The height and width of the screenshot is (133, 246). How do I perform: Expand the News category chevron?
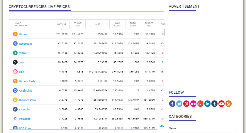tap(234, 128)
